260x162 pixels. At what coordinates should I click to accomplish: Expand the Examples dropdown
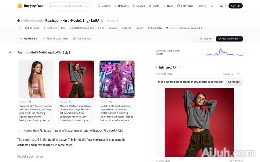[231, 74]
